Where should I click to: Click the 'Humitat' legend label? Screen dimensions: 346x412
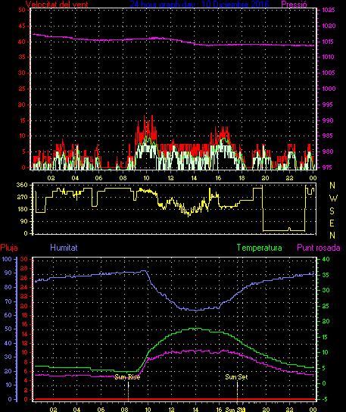(x=64, y=248)
